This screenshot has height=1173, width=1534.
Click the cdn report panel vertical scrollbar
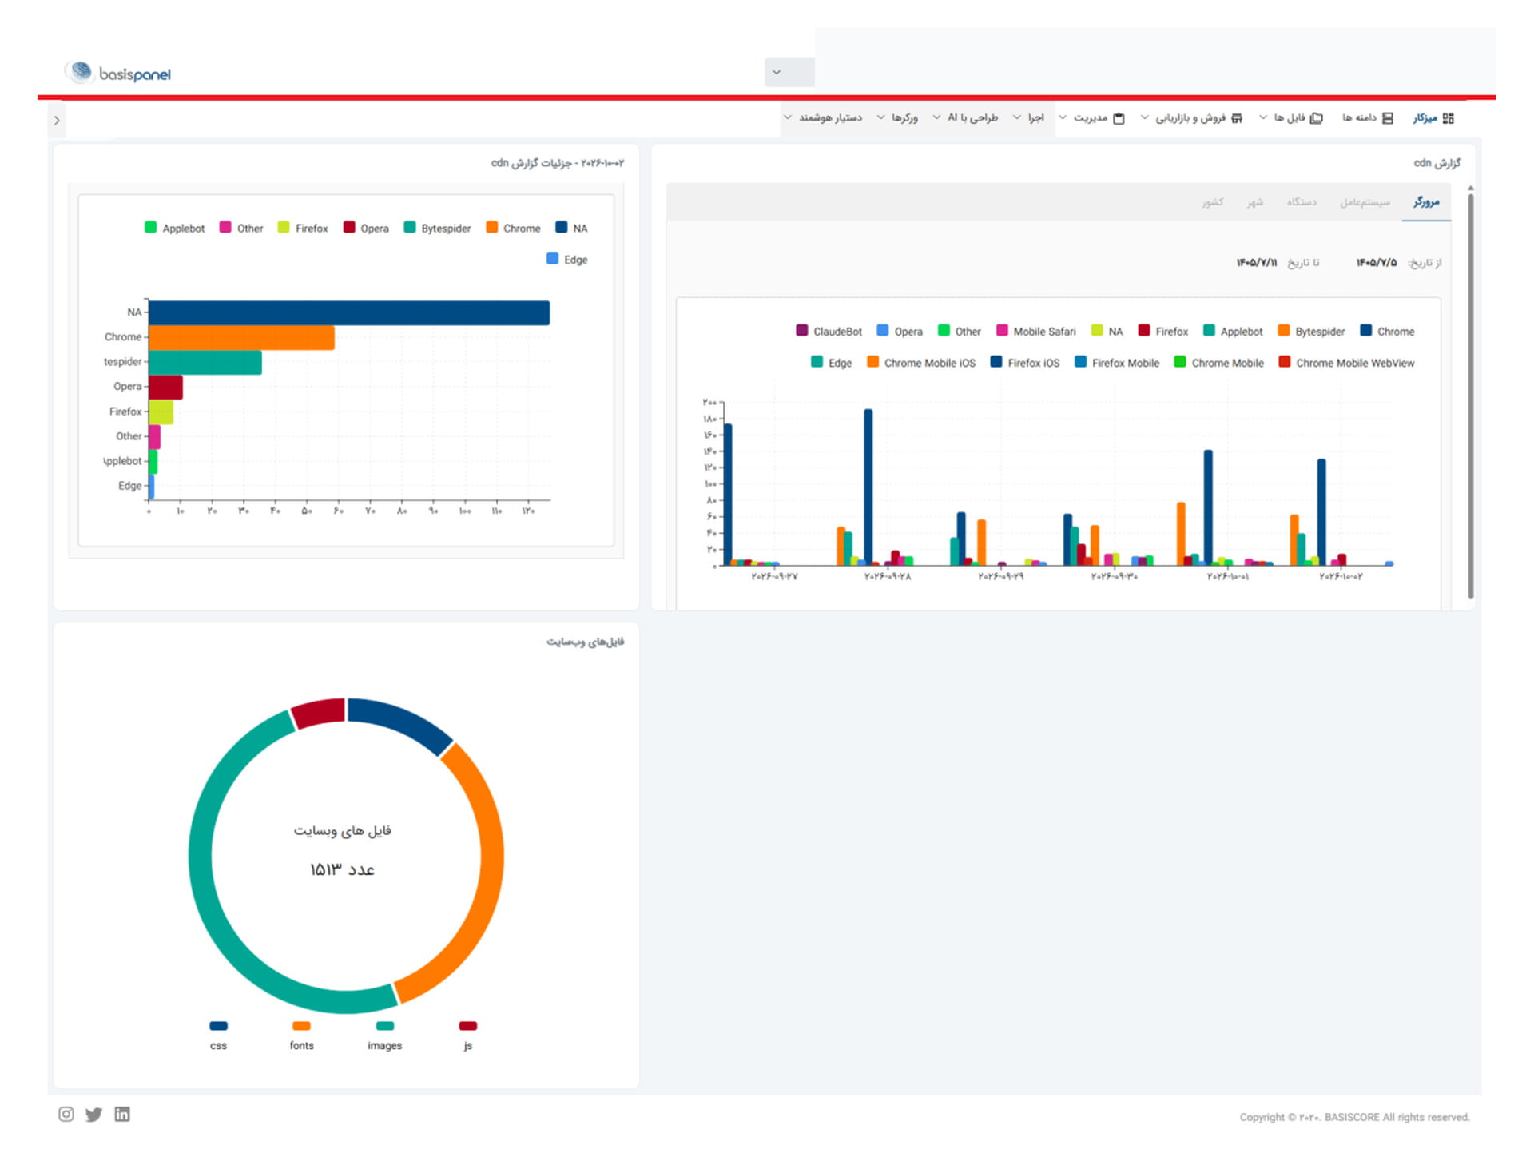pos(1470,396)
